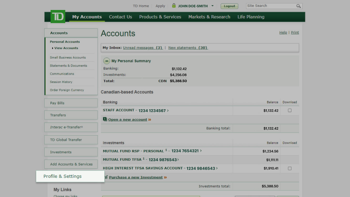Open the Help link
This screenshot has width=350, height=197.
tap(283, 32)
